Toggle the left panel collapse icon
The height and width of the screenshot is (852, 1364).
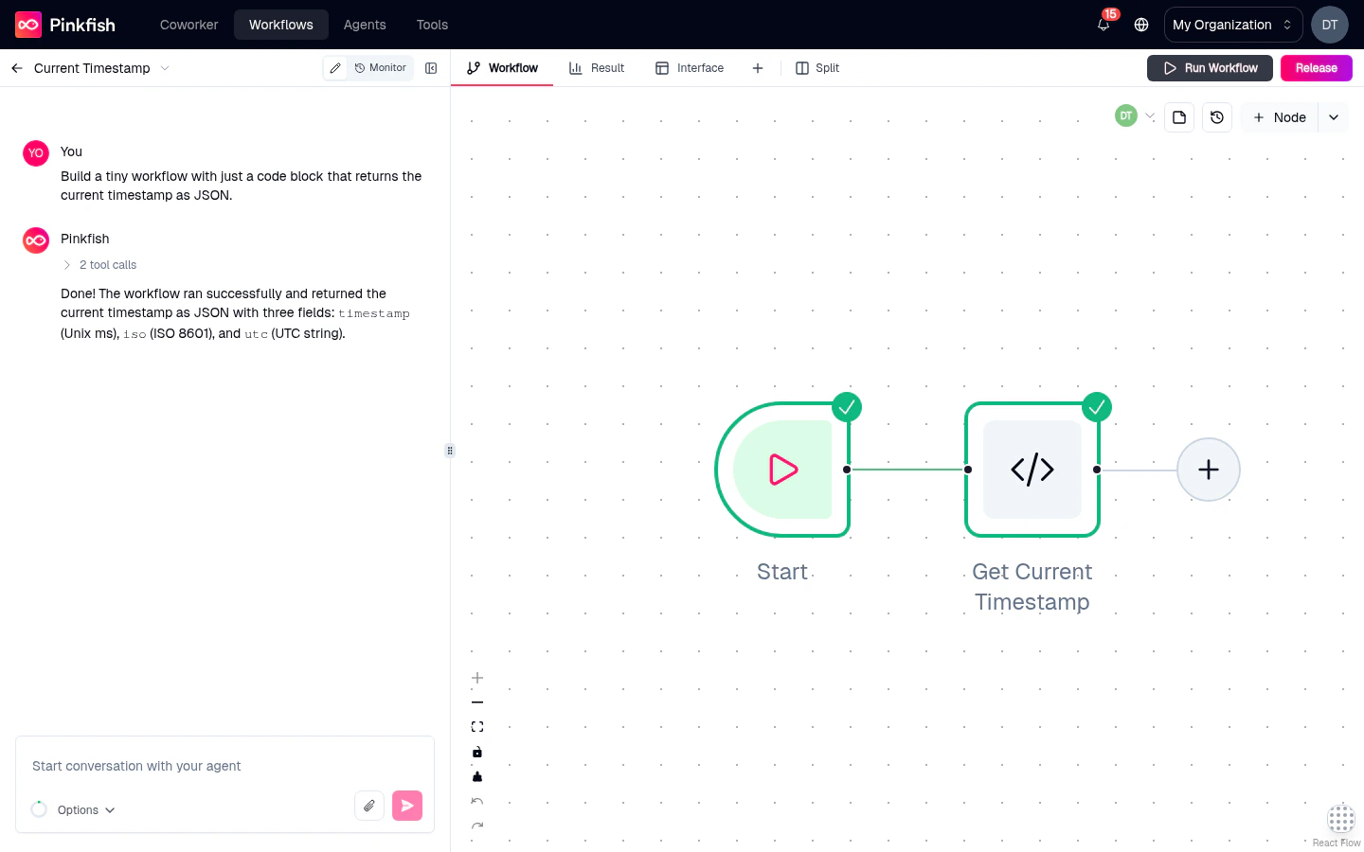click(x=431, y=67)
